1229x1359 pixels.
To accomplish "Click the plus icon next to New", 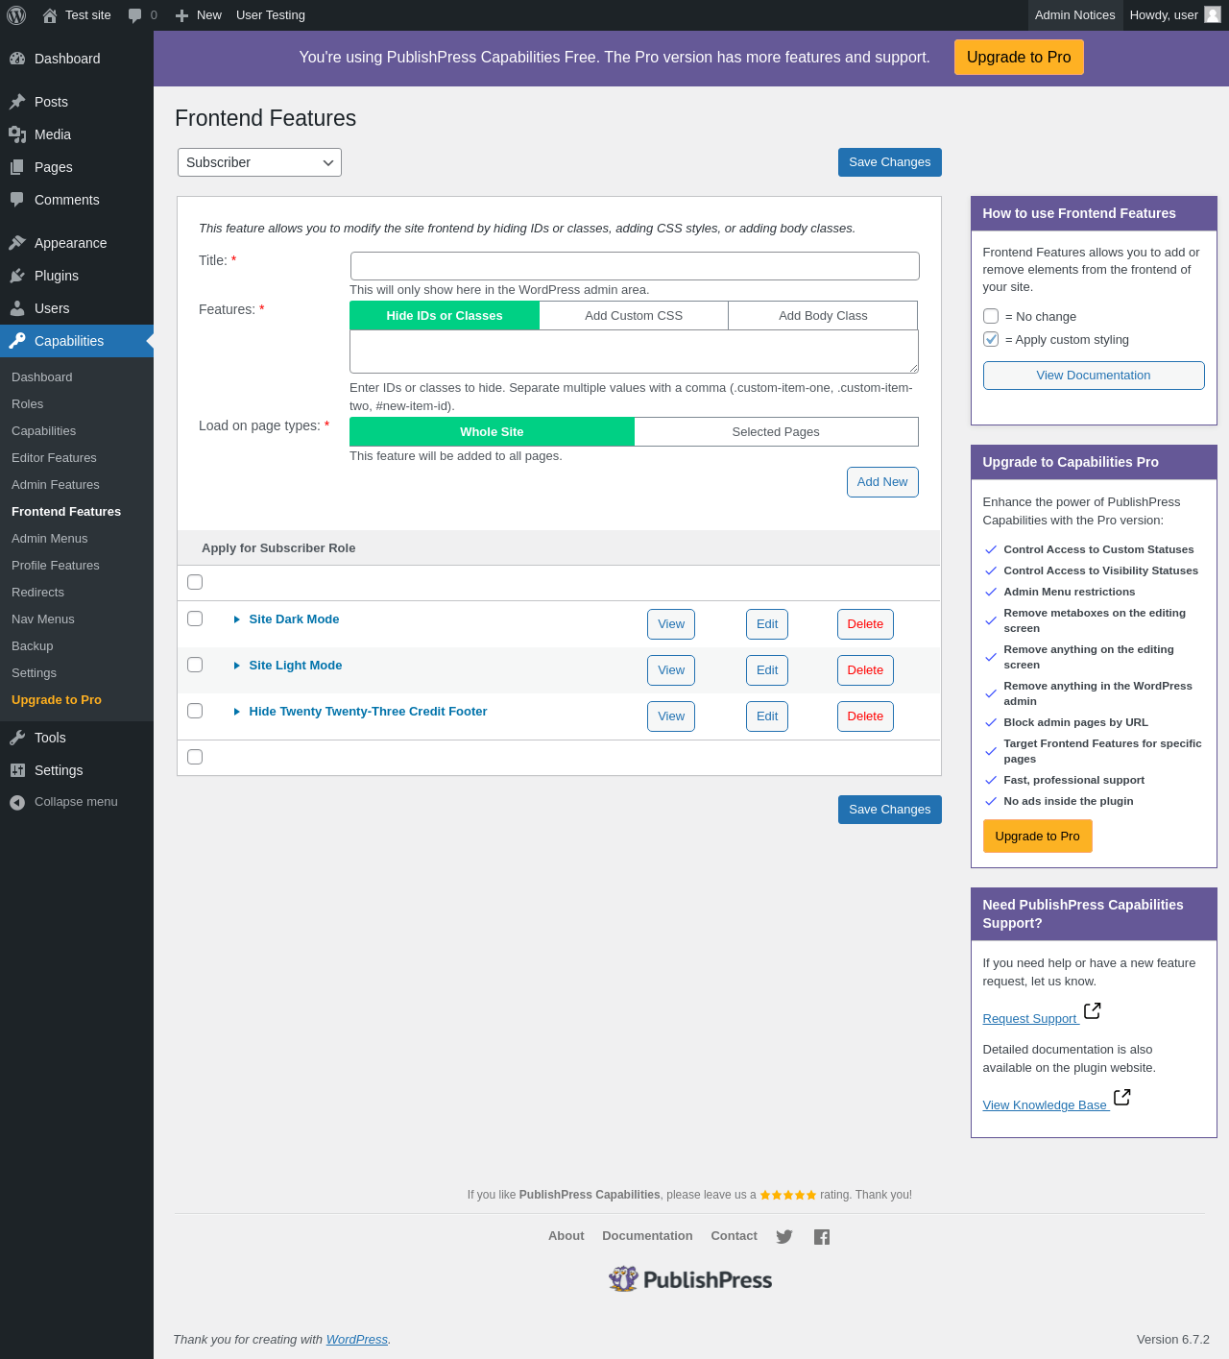I will 181,15.
